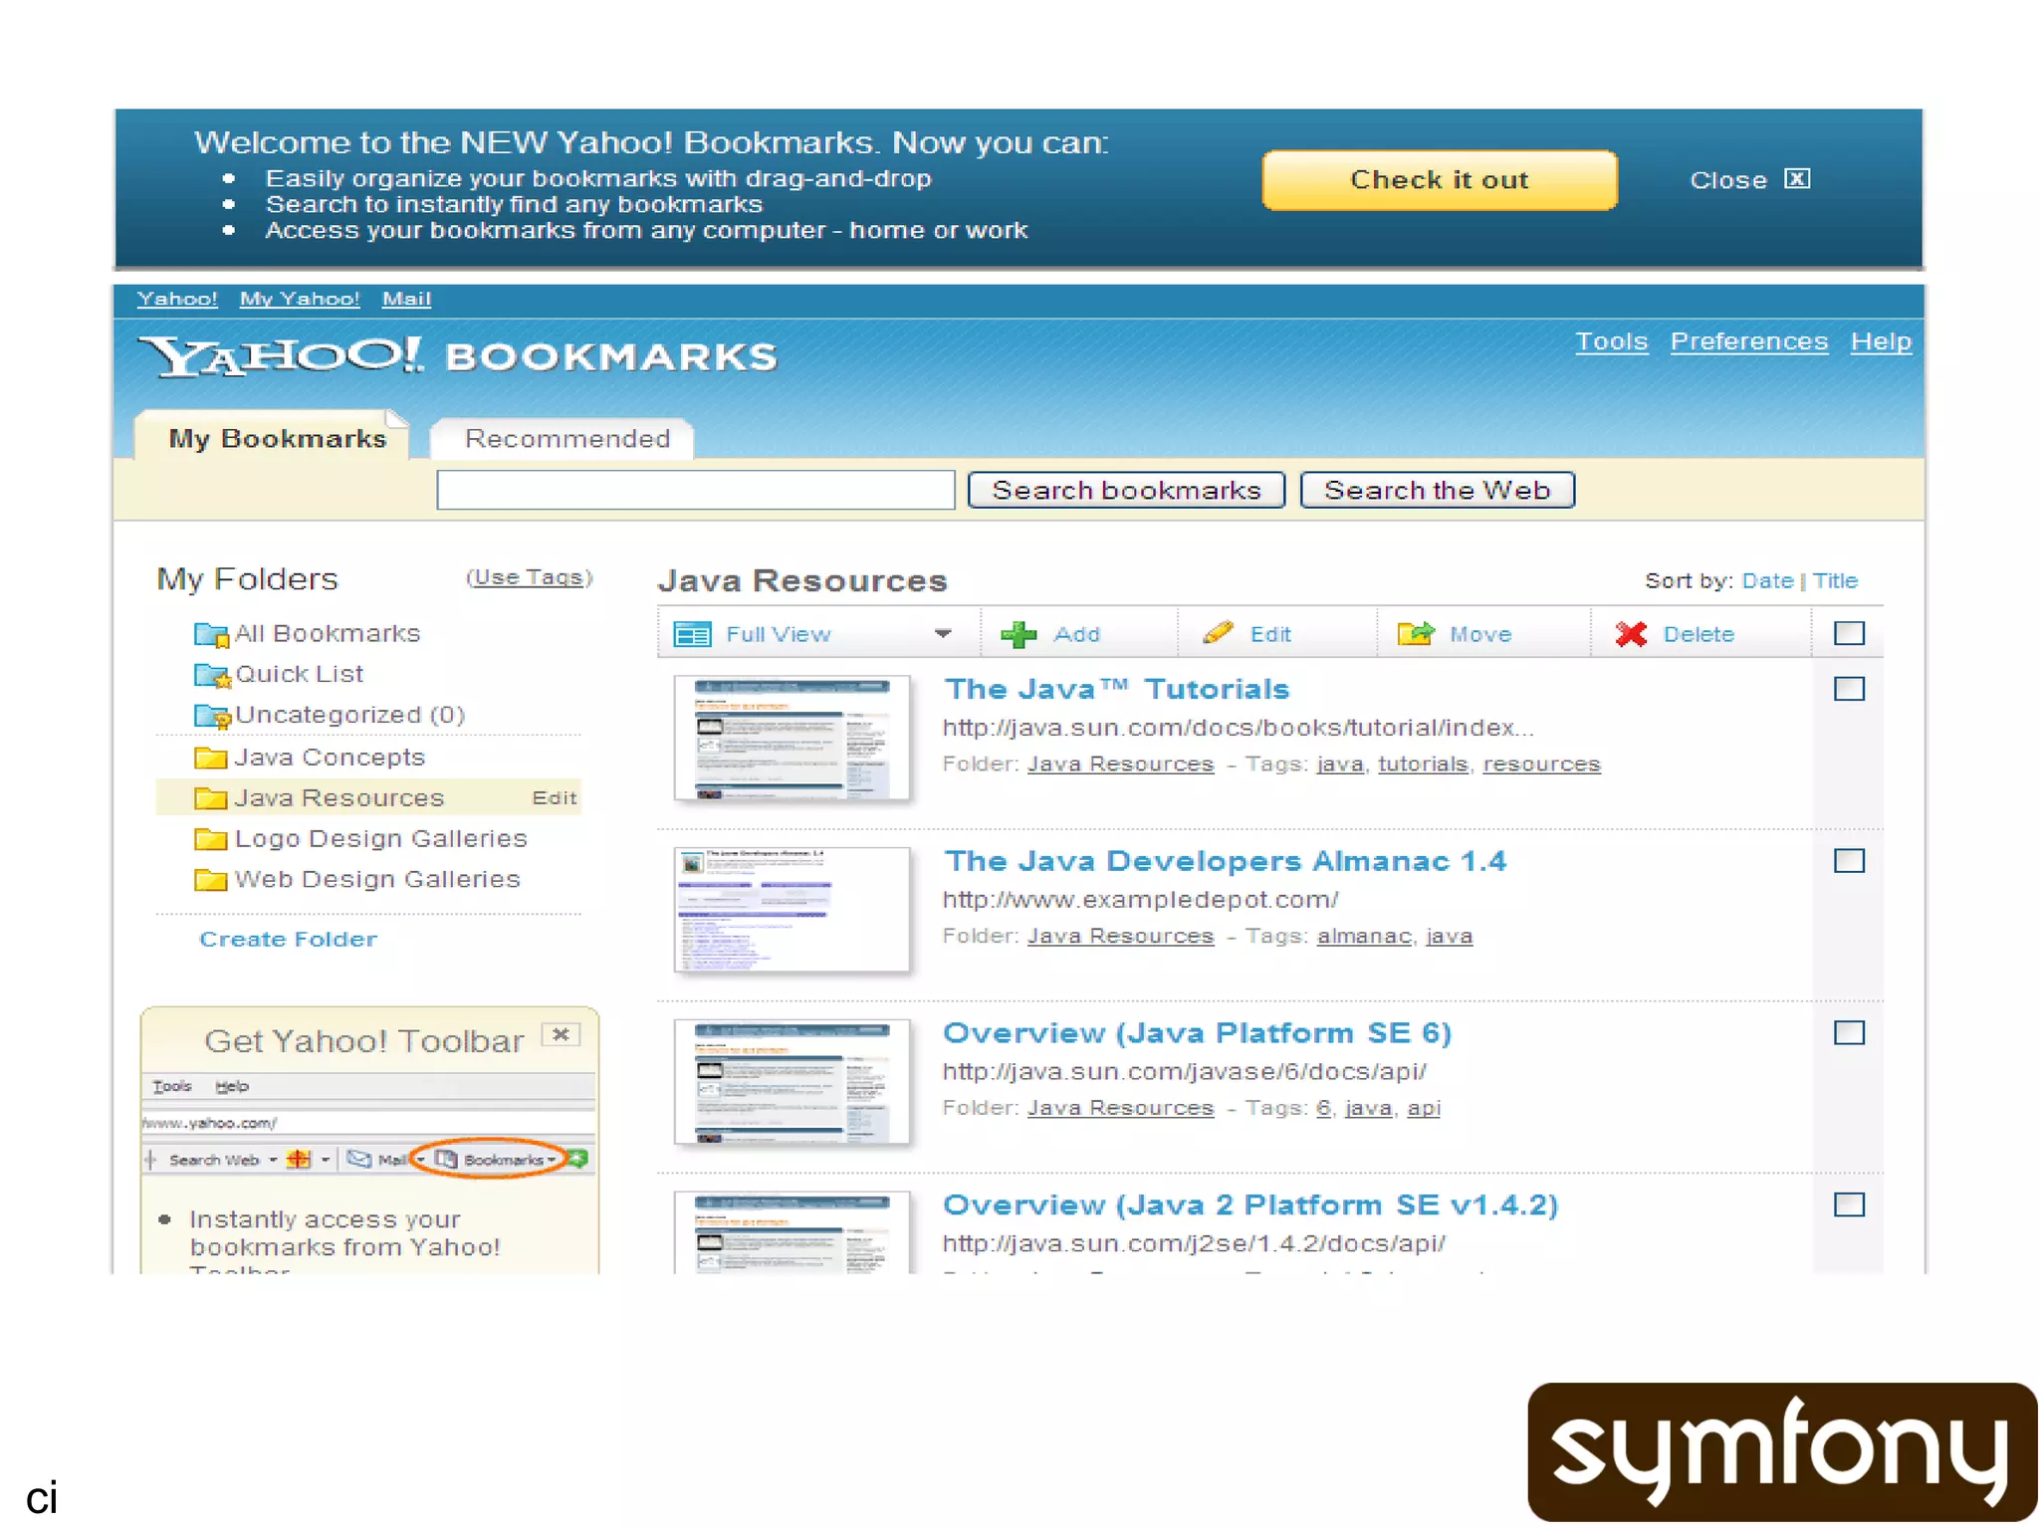Screen dimensions: 2039x1528
Task: Open the All Bookmarks folder icon
Action: pyautogui.click(x=211, y=634)
